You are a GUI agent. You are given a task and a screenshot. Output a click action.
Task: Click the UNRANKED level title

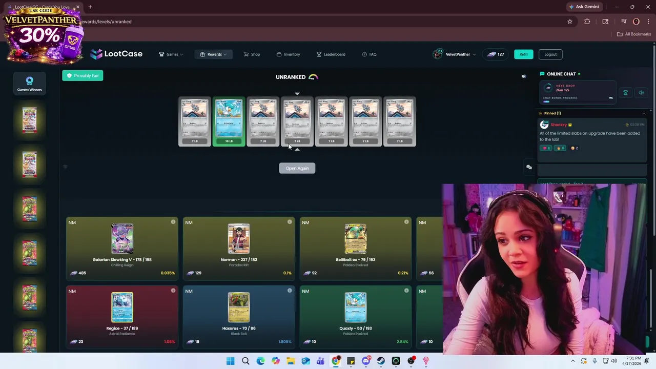291,77
